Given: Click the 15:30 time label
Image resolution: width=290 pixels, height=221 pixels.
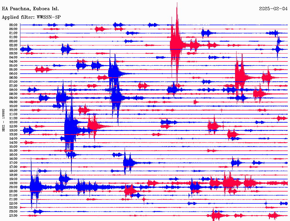Looking at the screenshot, I should 13,151.
